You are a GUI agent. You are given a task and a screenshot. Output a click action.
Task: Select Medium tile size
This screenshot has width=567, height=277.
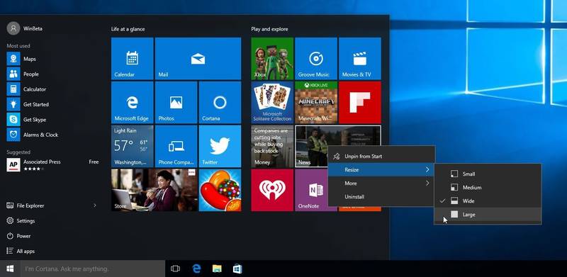pyautogui.click(x=488, y=187)
